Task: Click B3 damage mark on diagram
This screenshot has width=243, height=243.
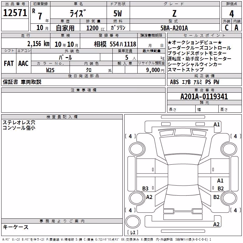Action: (145, 188)
